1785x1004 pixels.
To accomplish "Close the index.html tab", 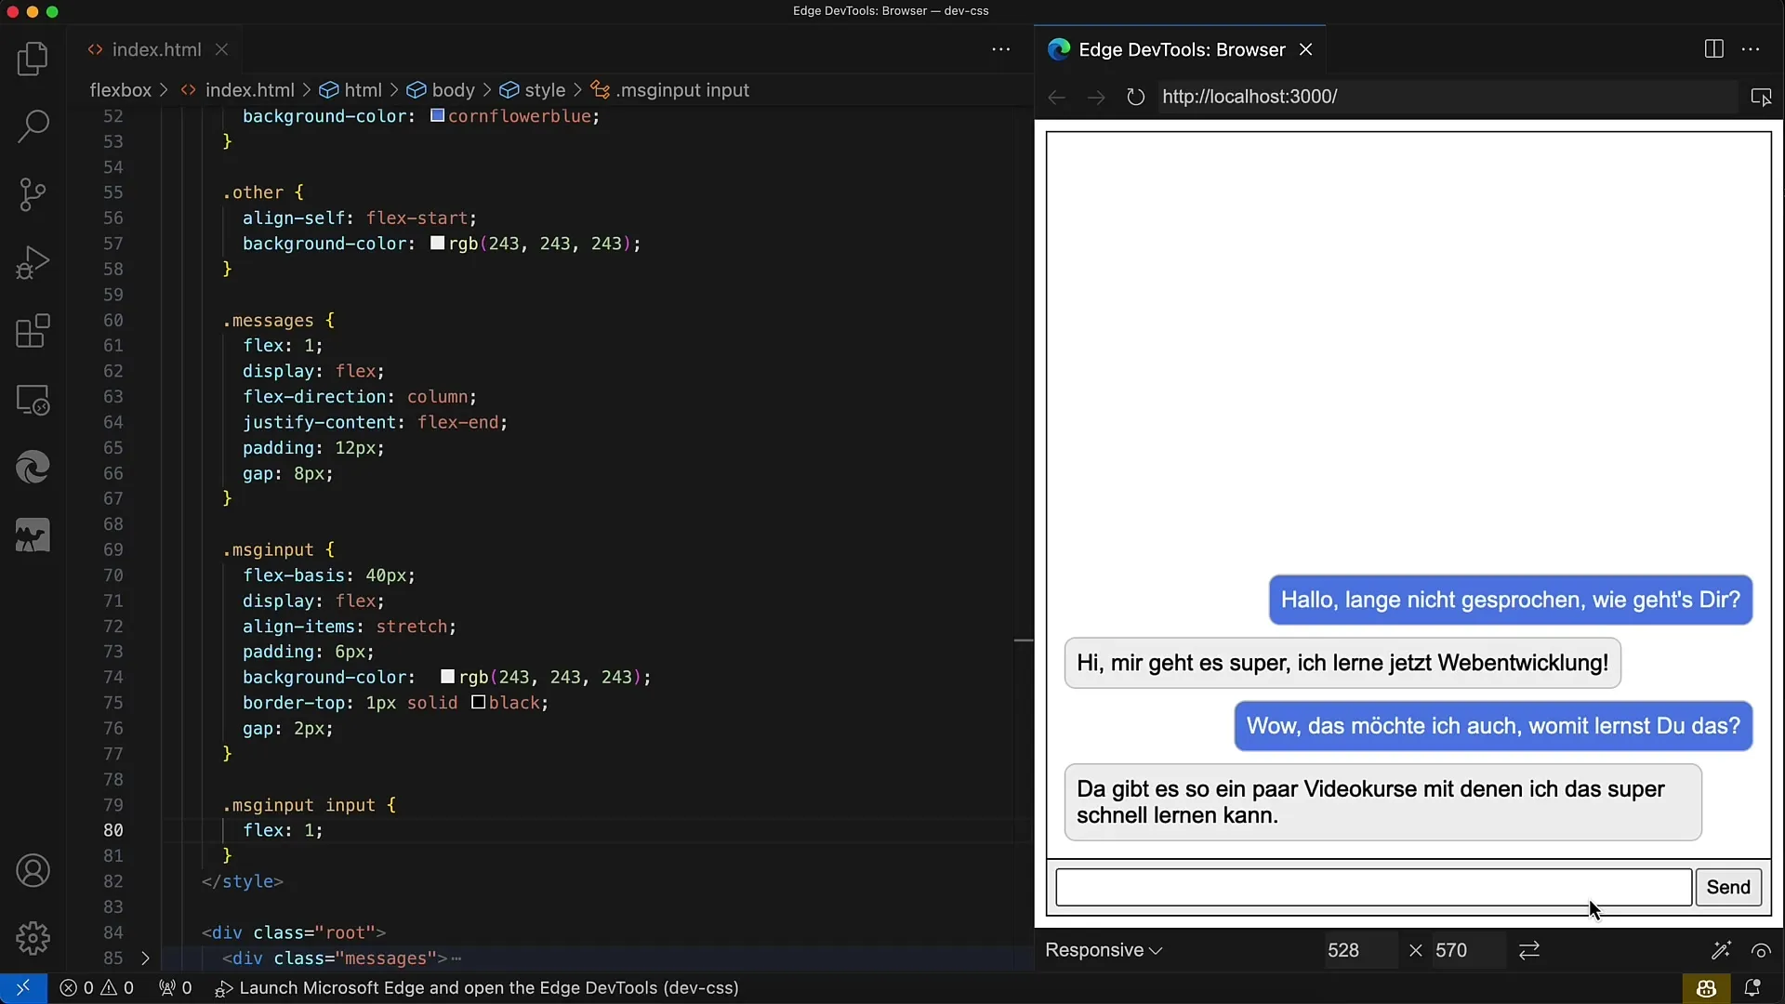I will click(x=221, y=49).
